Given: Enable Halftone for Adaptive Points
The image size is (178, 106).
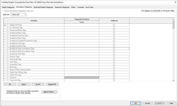Looking at the screenshot, I should pos(114,25).
